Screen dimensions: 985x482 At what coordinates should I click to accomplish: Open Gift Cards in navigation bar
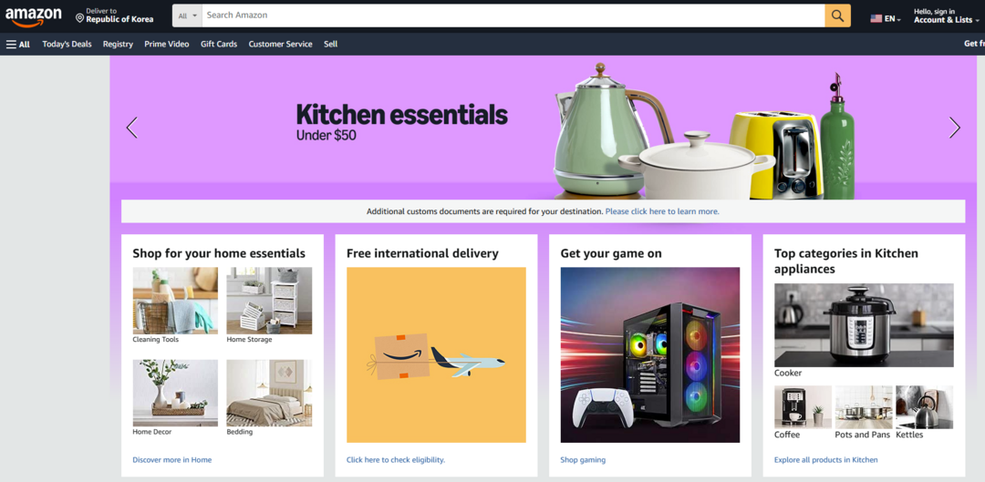[219, 44]
